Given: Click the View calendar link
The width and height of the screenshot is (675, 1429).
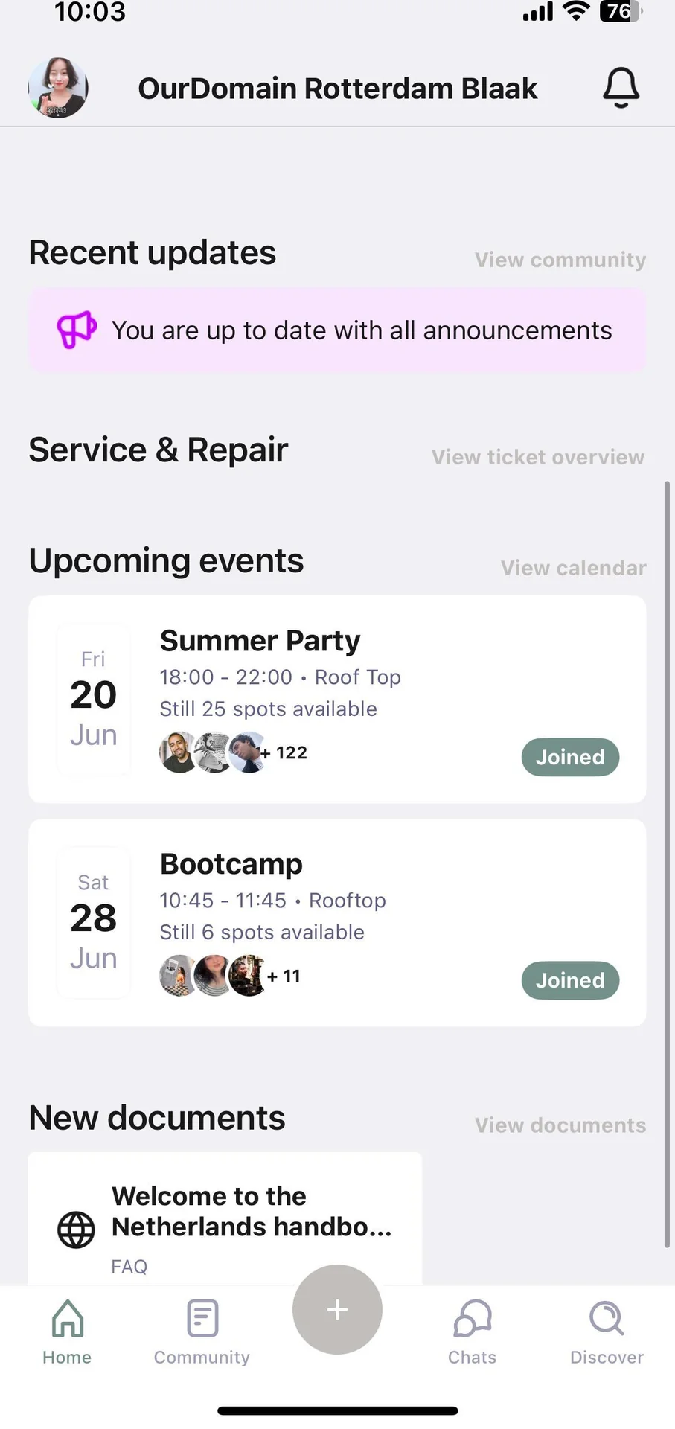Looking at the screenshot, I should [573, 568].
